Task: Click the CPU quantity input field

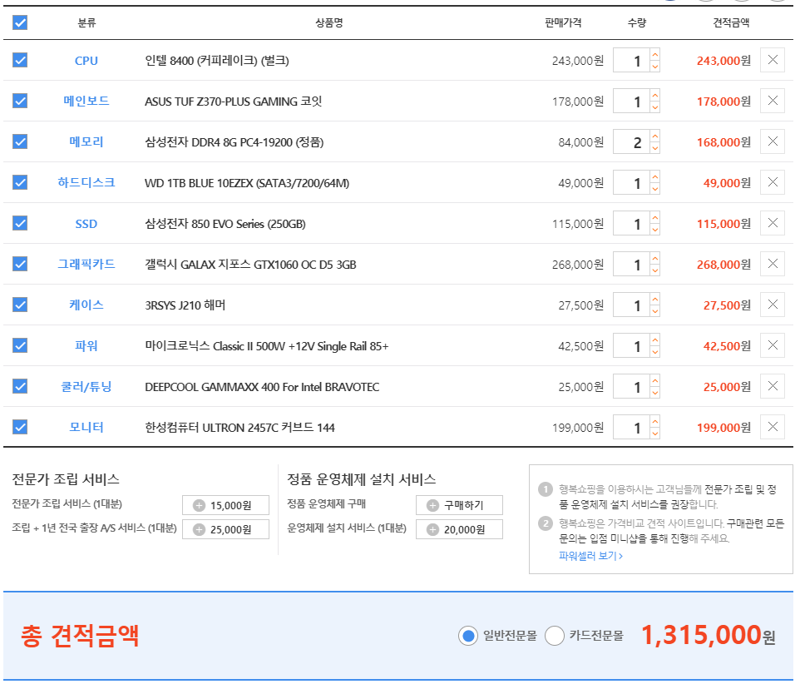Action: (x=632, y=61)
